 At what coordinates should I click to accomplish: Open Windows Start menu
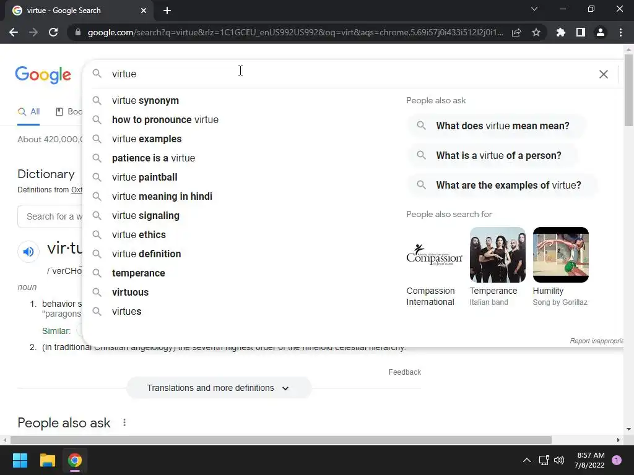(x=20, y=460)
